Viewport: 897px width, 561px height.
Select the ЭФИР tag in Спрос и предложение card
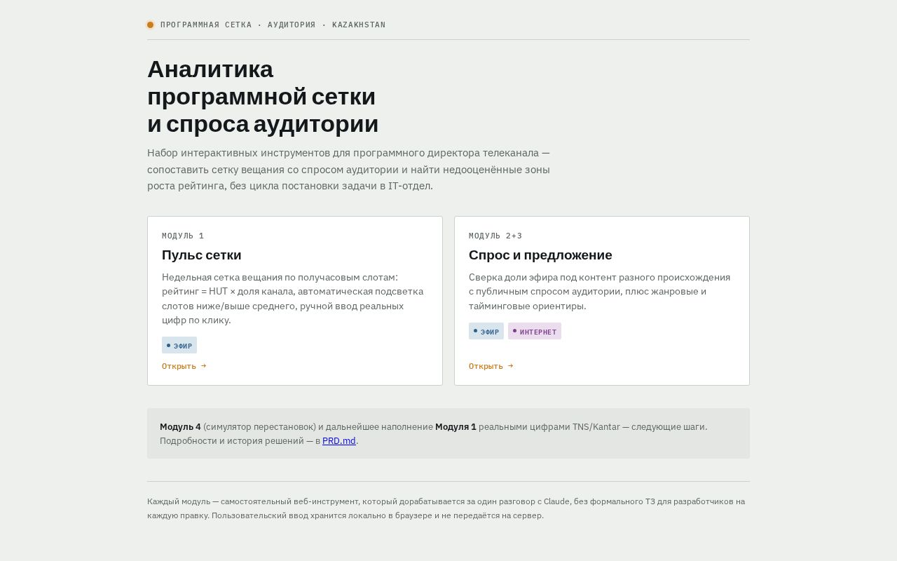click(486, 331)
